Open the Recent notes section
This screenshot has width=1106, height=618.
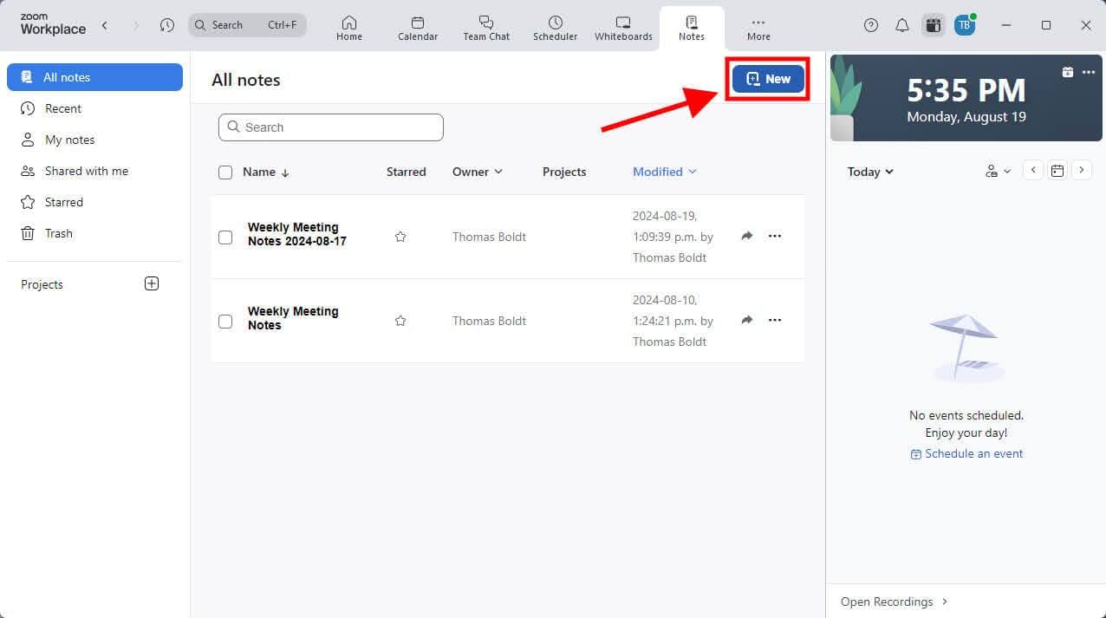click(x=61, y=108)
